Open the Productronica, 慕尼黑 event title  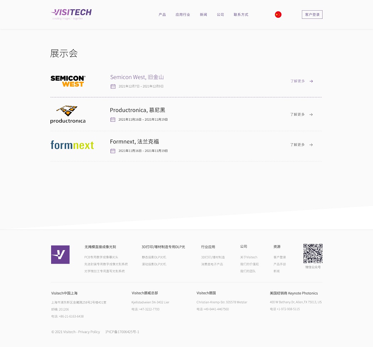[x=137, y=110]
